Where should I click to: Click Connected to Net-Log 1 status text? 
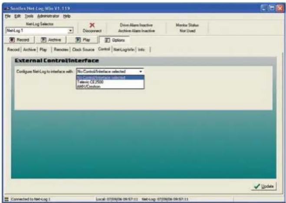coord(30,199)
